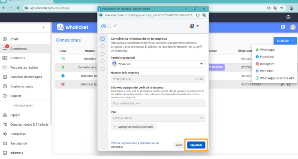Reload the page in main Chrome window
This screenshot has height=159, width=298.
click(18, 8)
